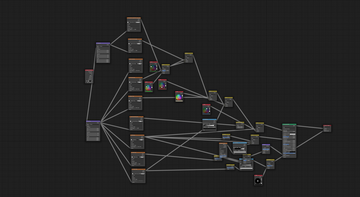Screen dimensions: 360x197
Task: Collapse the Voronoi Texture node
Action: click(x=220, y=143)
